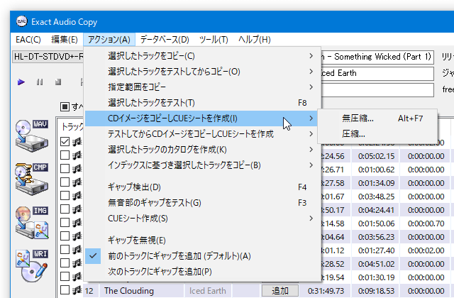Expand インデックスに基づき選択したトラックをコピー(B) submenu
Viewport: 454px width, 298px height.
coord(203,165)
